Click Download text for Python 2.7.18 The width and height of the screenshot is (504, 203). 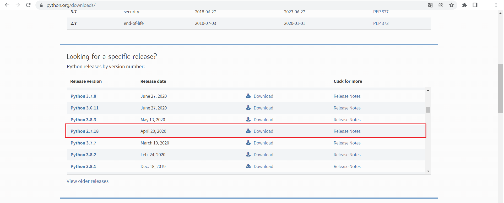263,131
